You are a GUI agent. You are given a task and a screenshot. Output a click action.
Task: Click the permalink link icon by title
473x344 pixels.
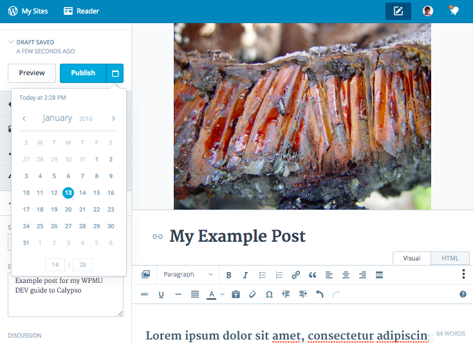158,237
